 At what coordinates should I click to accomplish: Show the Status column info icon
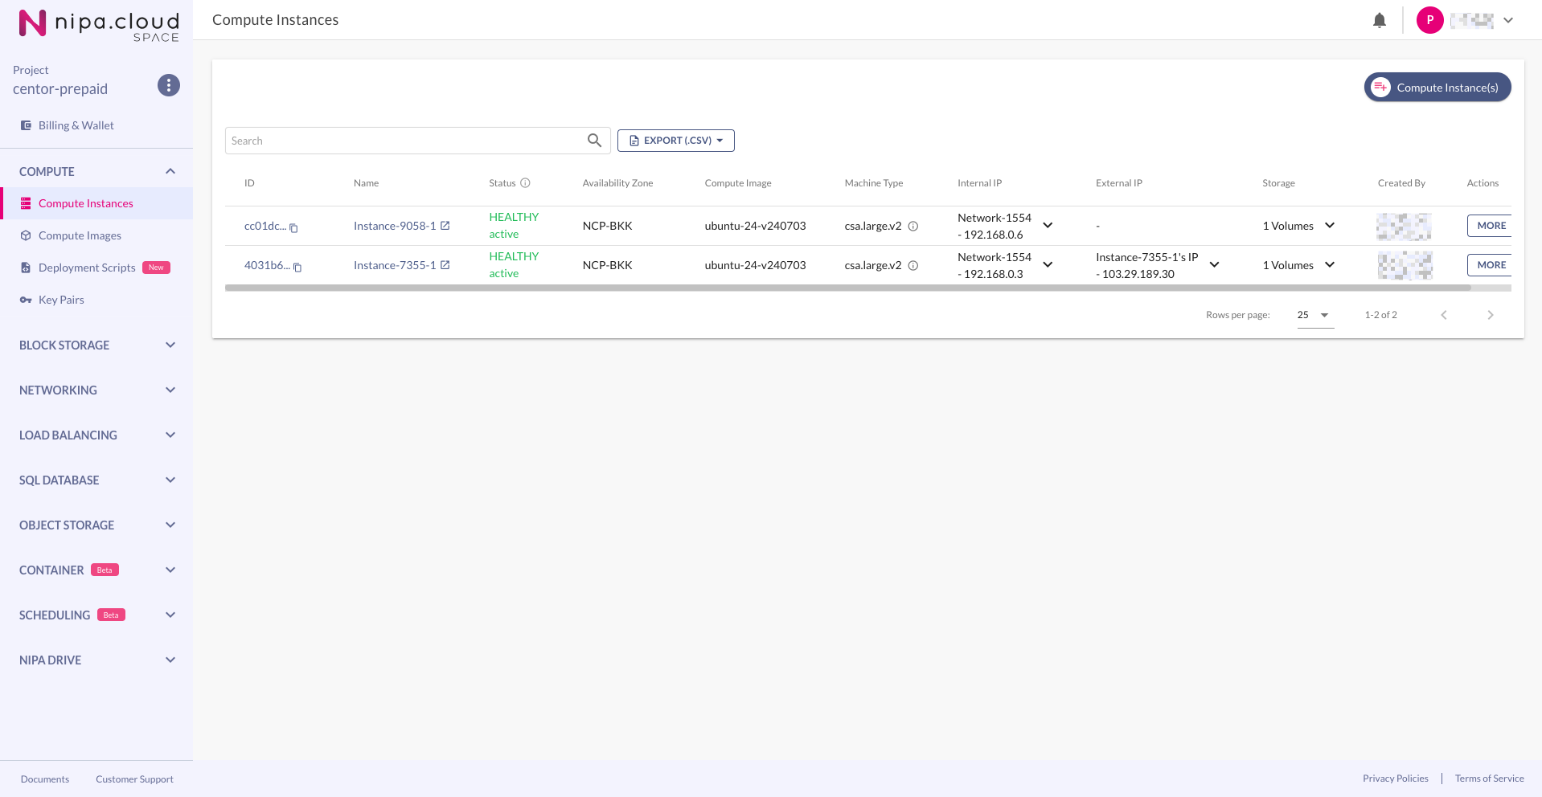coord(525,183)
